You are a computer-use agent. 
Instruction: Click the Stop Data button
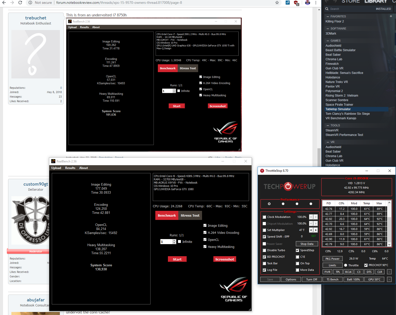(x=307, y=244)
